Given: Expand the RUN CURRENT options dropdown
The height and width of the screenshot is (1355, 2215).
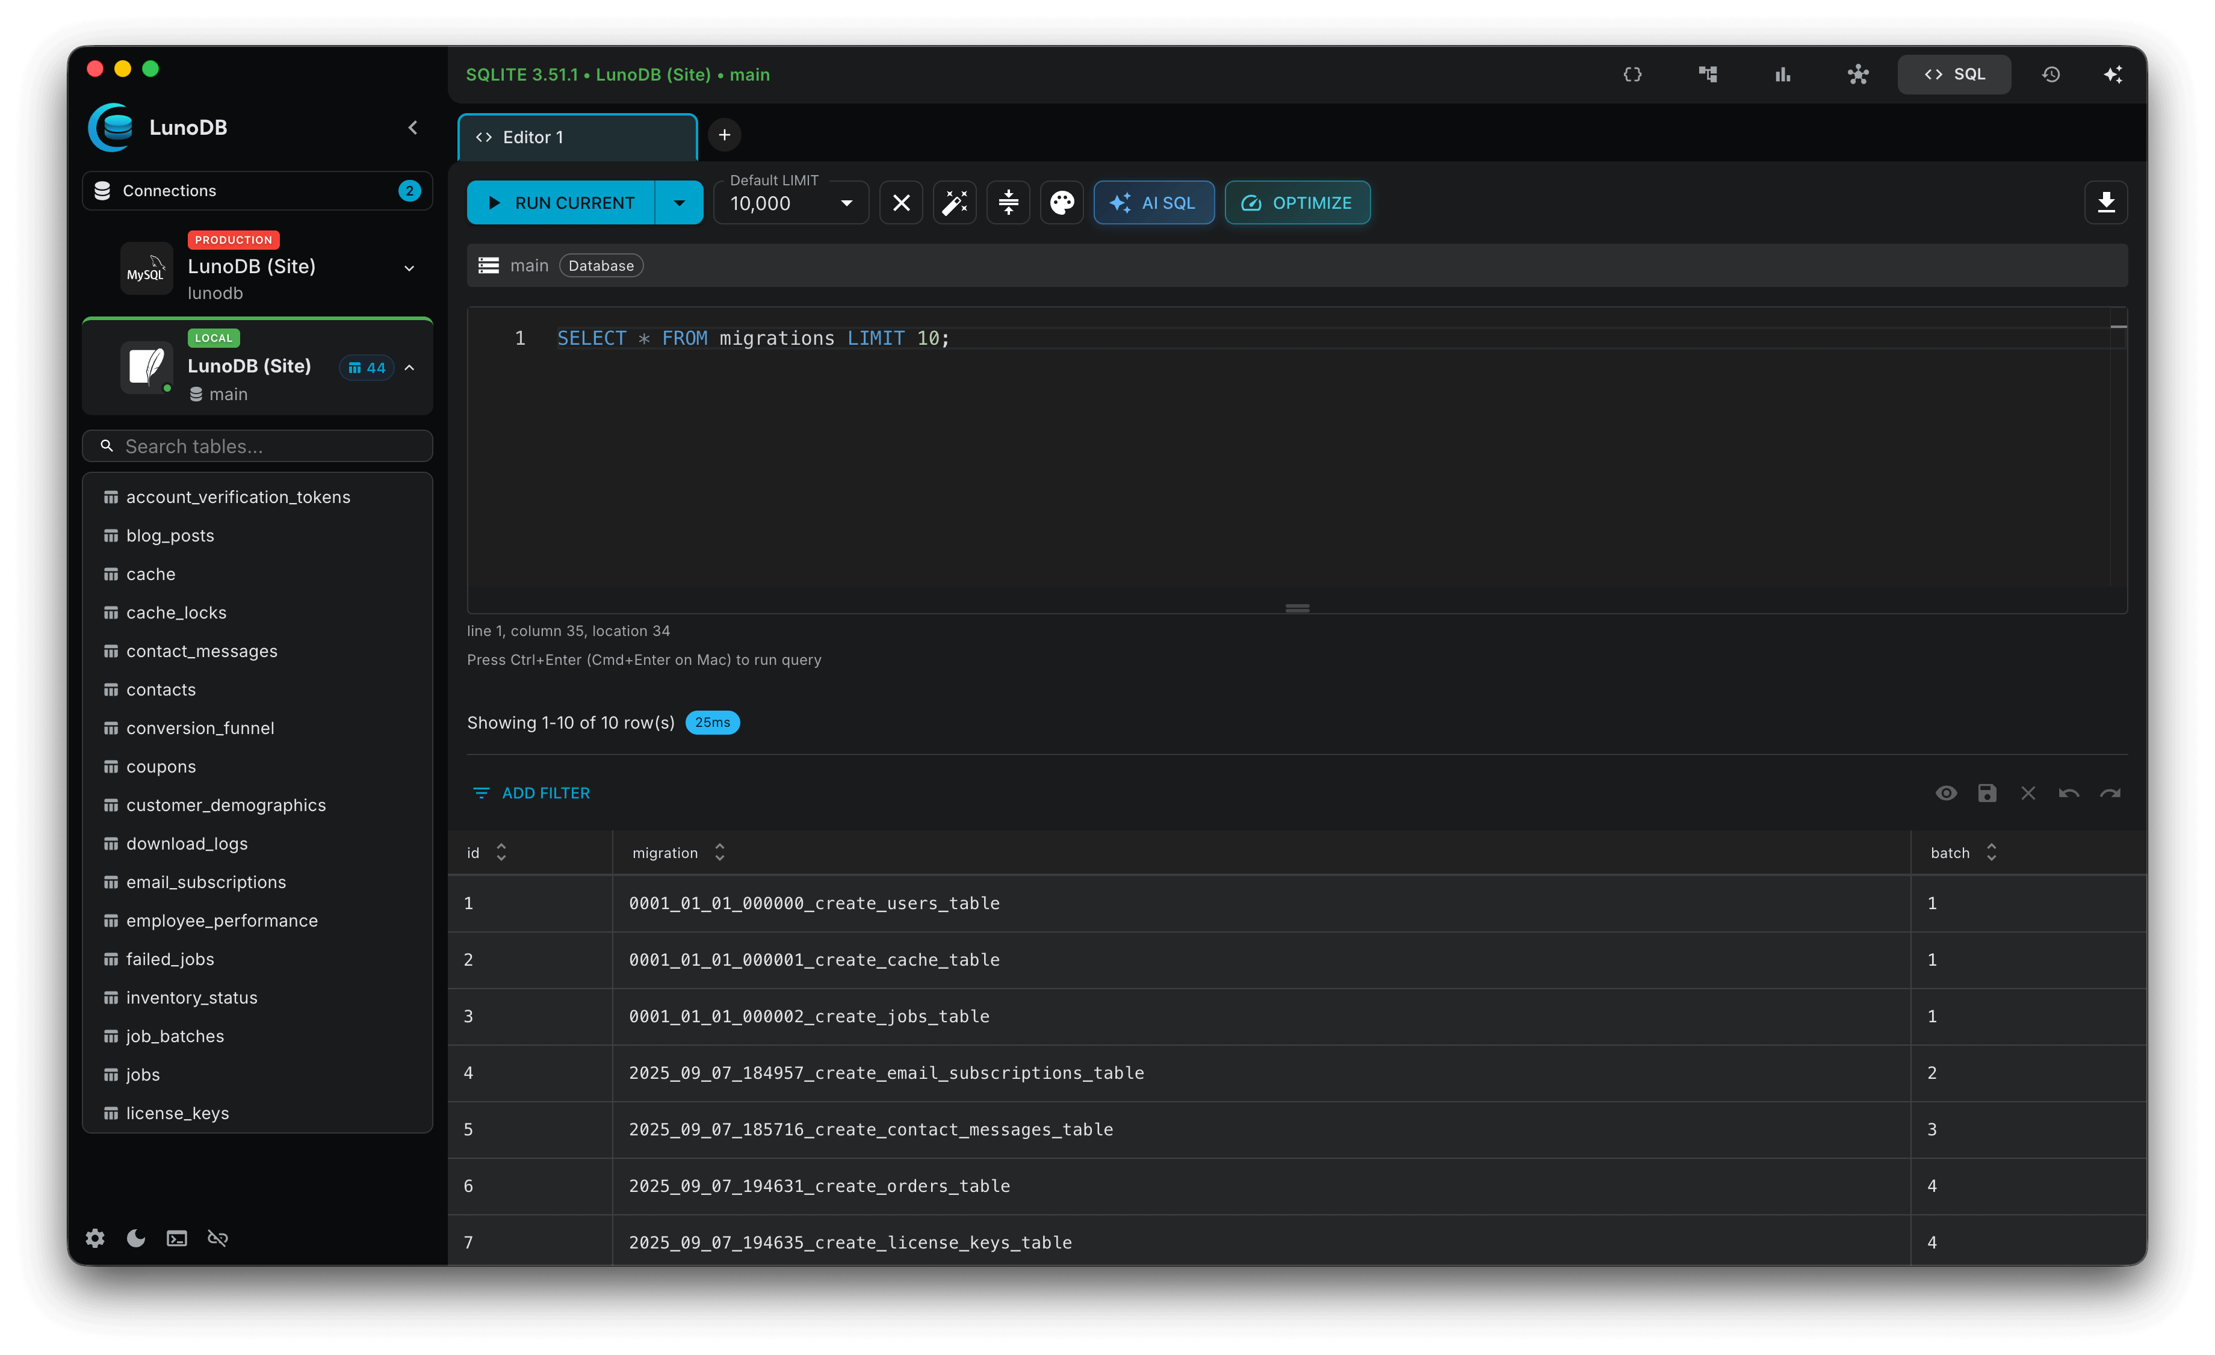Looking at the screenshot, I should (x=680, y=202).
